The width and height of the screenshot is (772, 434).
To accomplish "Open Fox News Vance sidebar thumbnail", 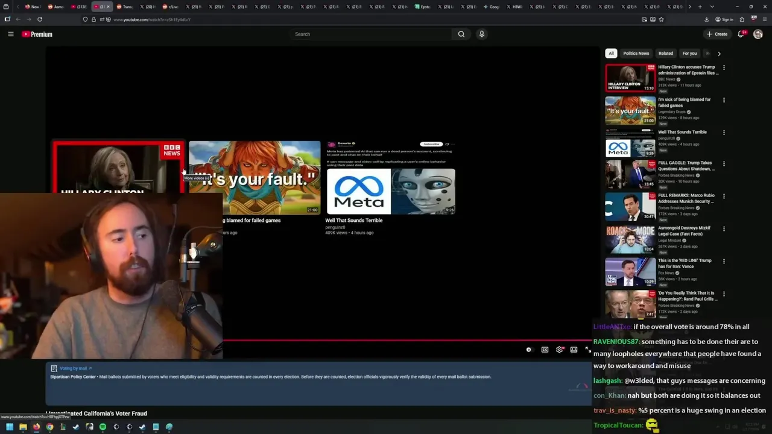I will click(x=630, y=272).
